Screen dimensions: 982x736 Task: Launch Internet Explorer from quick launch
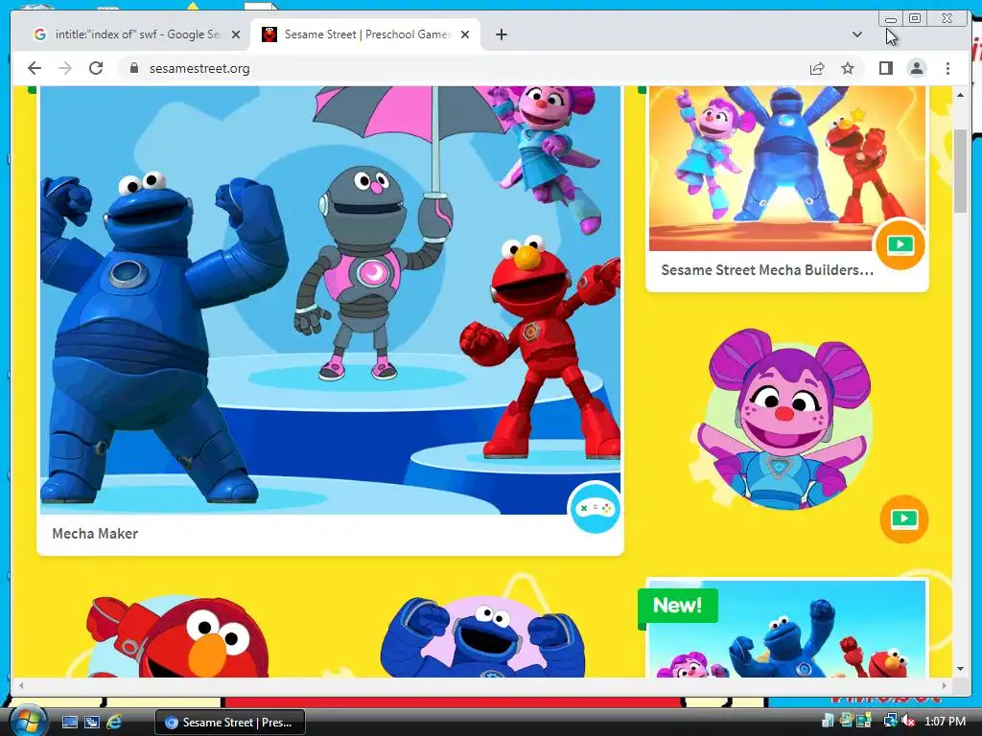[114, 723]
